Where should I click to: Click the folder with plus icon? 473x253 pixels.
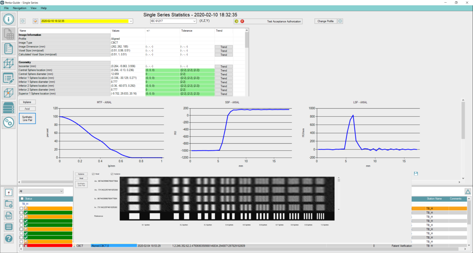(9, 204)
